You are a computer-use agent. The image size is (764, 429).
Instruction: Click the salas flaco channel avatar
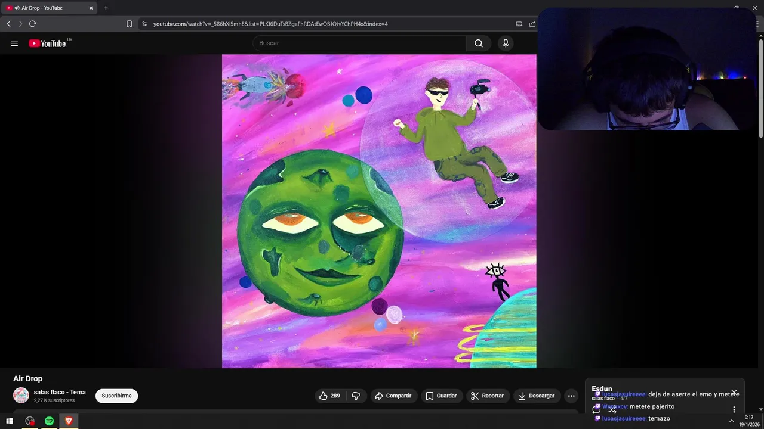(x=21, y=396)
